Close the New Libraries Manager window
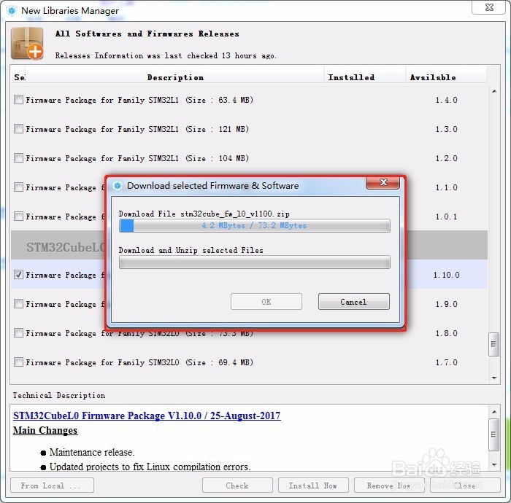This screenshot has width=511, height=503. (x=489, y=7)
